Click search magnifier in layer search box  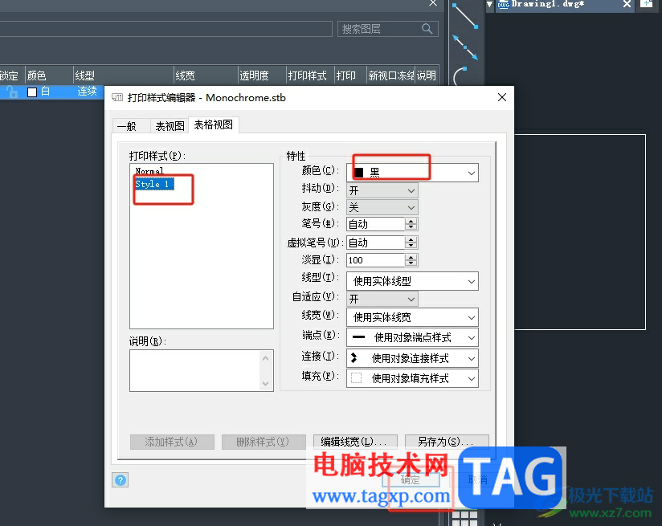(427, 29)
